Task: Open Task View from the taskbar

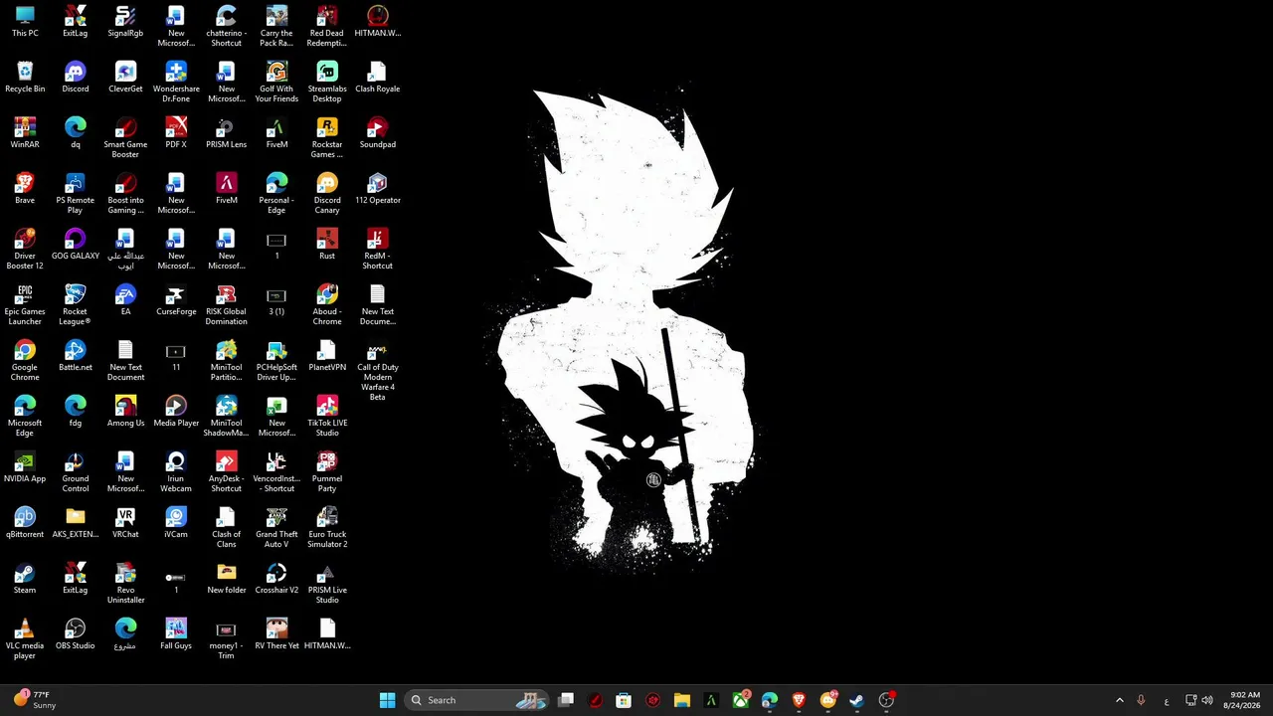Action: tap(566, 700)
